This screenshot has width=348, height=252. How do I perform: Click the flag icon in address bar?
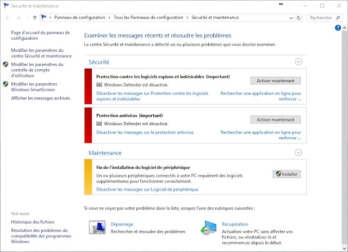coord(44,17)
